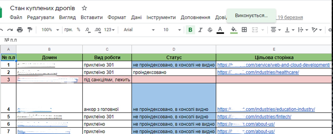Toggle strikethrough formatting
The height and width of the screenshot is (134, 333).
(x=210, y=30)
